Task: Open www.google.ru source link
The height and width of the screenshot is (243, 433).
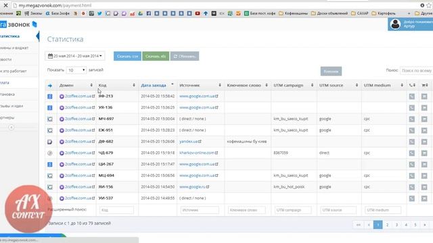Action: (x=192, y=187)
